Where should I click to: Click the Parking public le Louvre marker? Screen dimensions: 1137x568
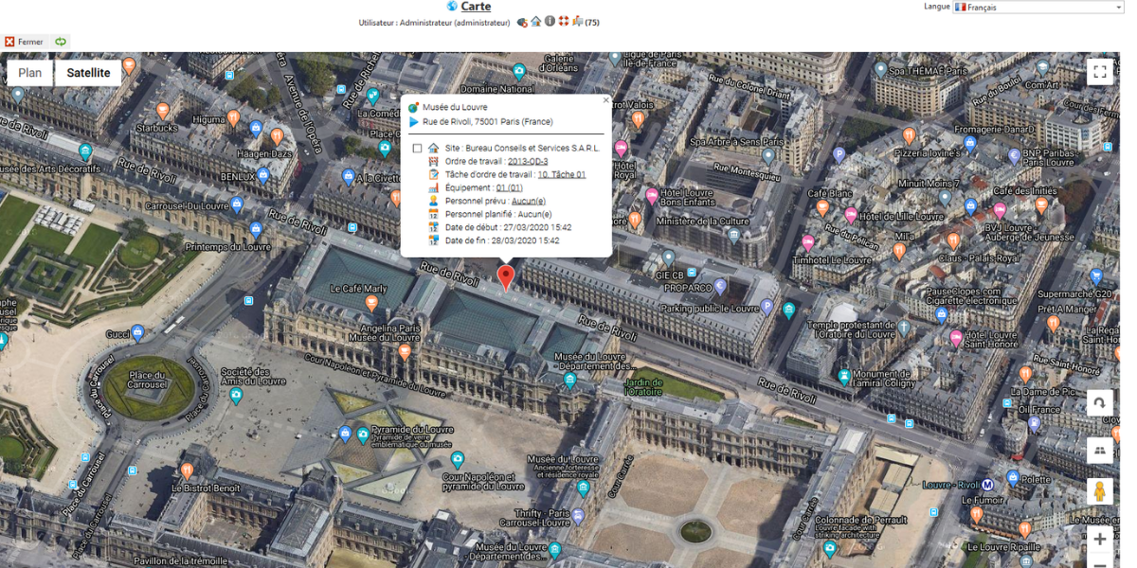(x=767, y=307)
